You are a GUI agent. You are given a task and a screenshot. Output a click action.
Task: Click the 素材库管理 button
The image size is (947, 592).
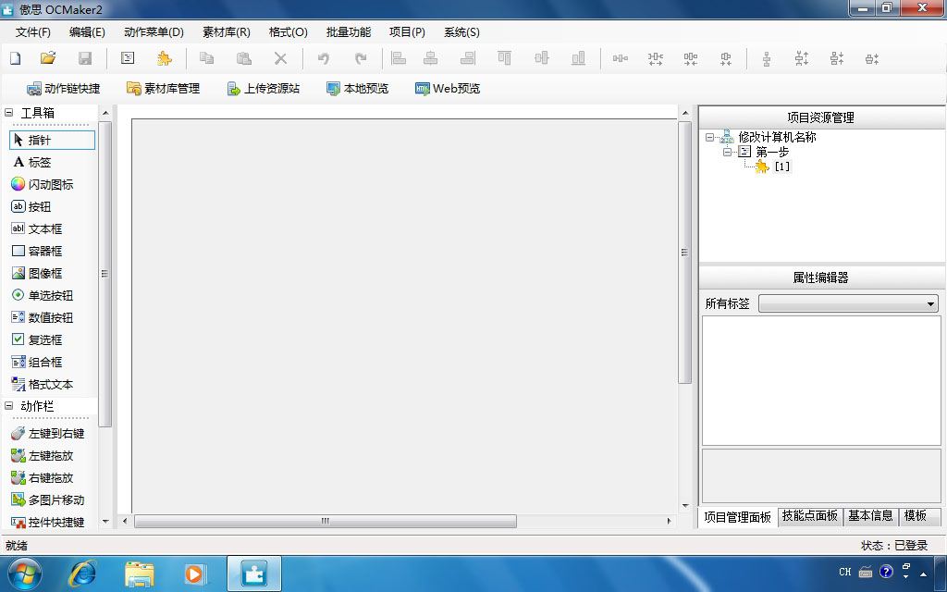(163, 88)
